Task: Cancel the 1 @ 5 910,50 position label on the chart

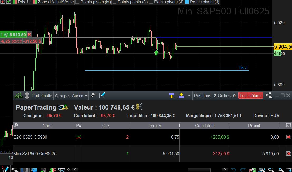Action: tap(29, 34)
